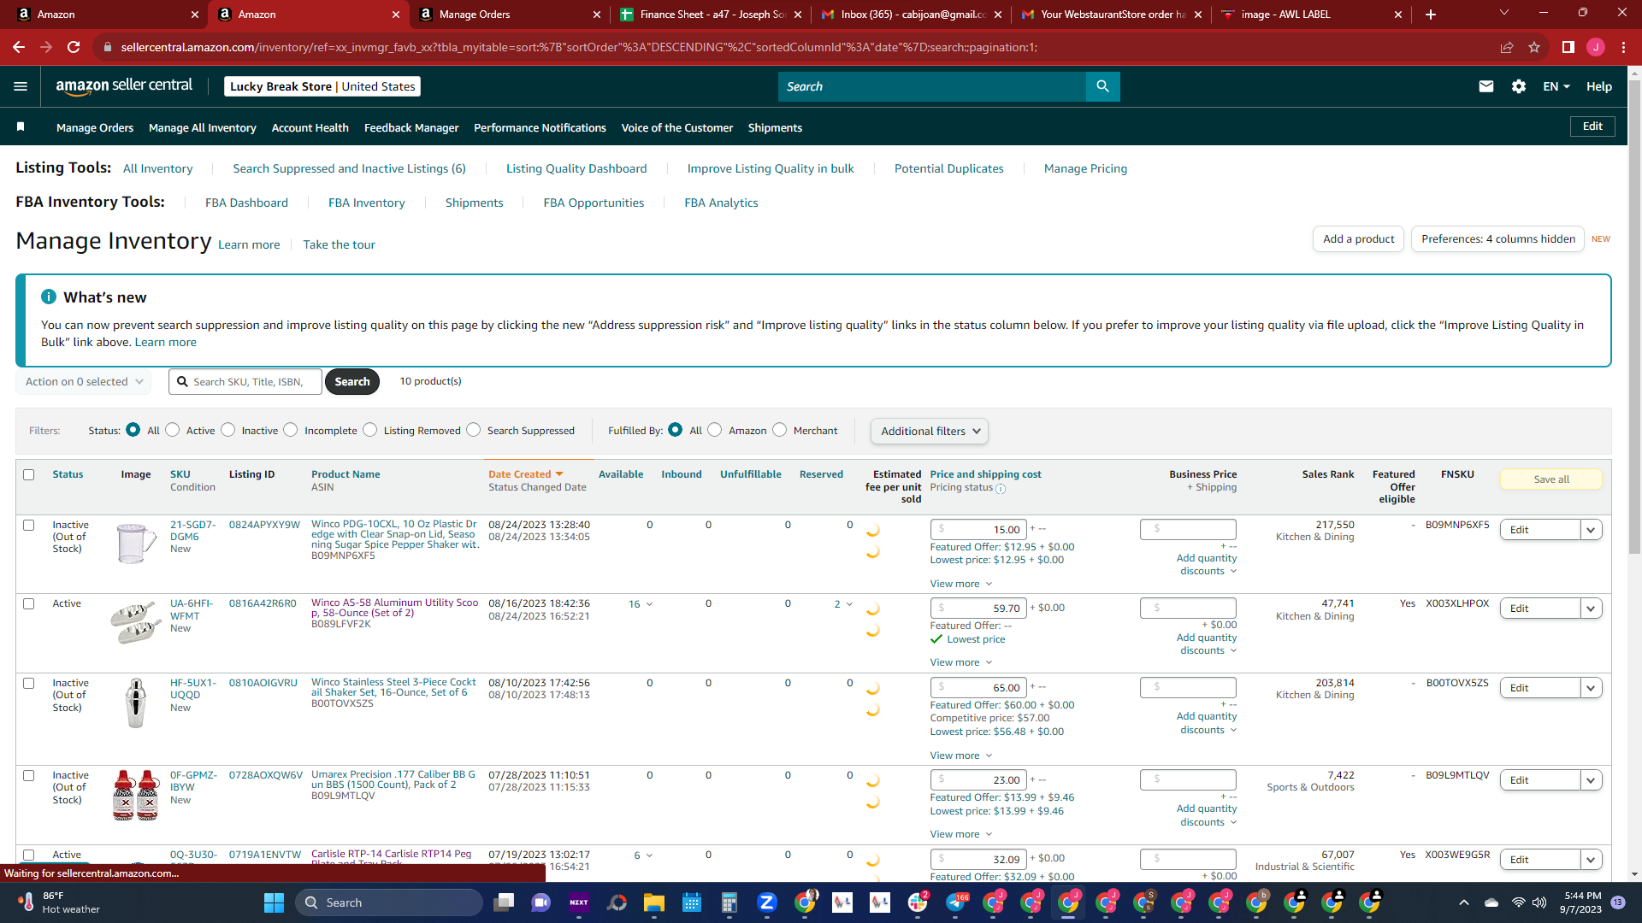Click the inventory Search button
The image size is (1642, 923).
[x=352, y=382]
